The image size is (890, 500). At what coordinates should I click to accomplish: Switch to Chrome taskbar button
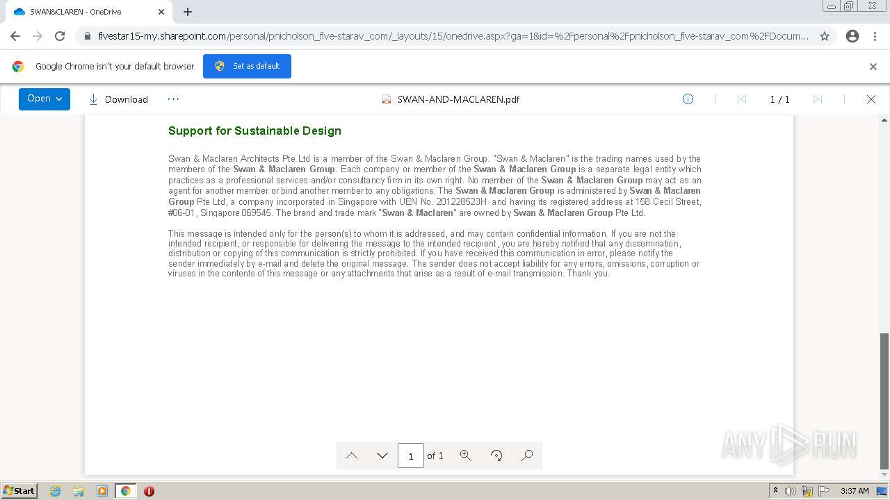(126, 491)
